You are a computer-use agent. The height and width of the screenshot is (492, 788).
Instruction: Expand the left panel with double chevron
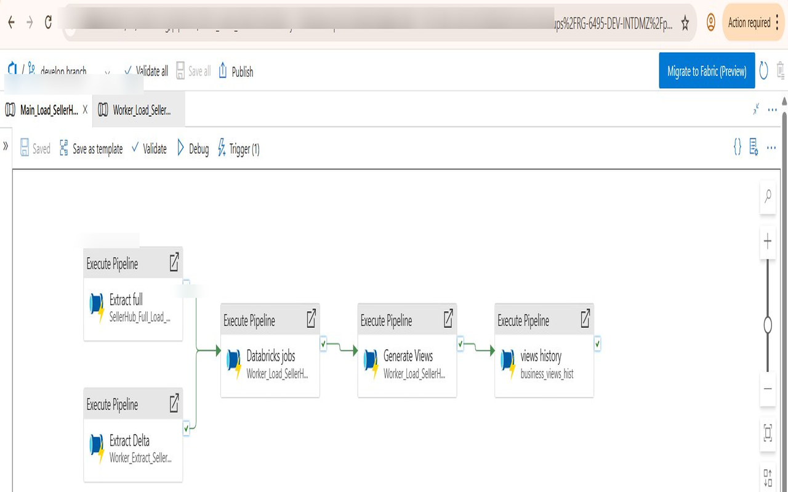tap(6, 146)
